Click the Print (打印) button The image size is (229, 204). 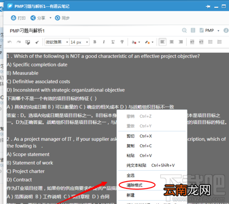point(18,18)
